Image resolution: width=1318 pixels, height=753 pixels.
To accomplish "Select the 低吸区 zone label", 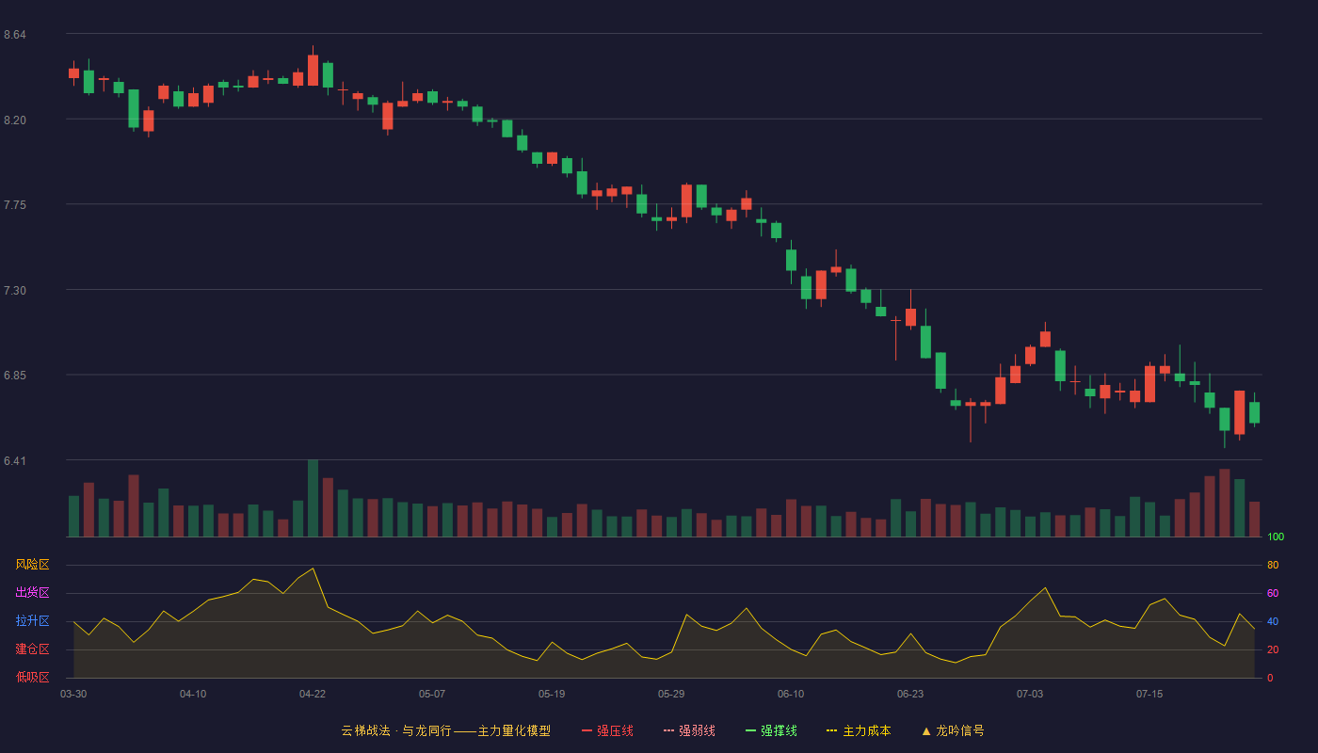I will click(32, 677).
